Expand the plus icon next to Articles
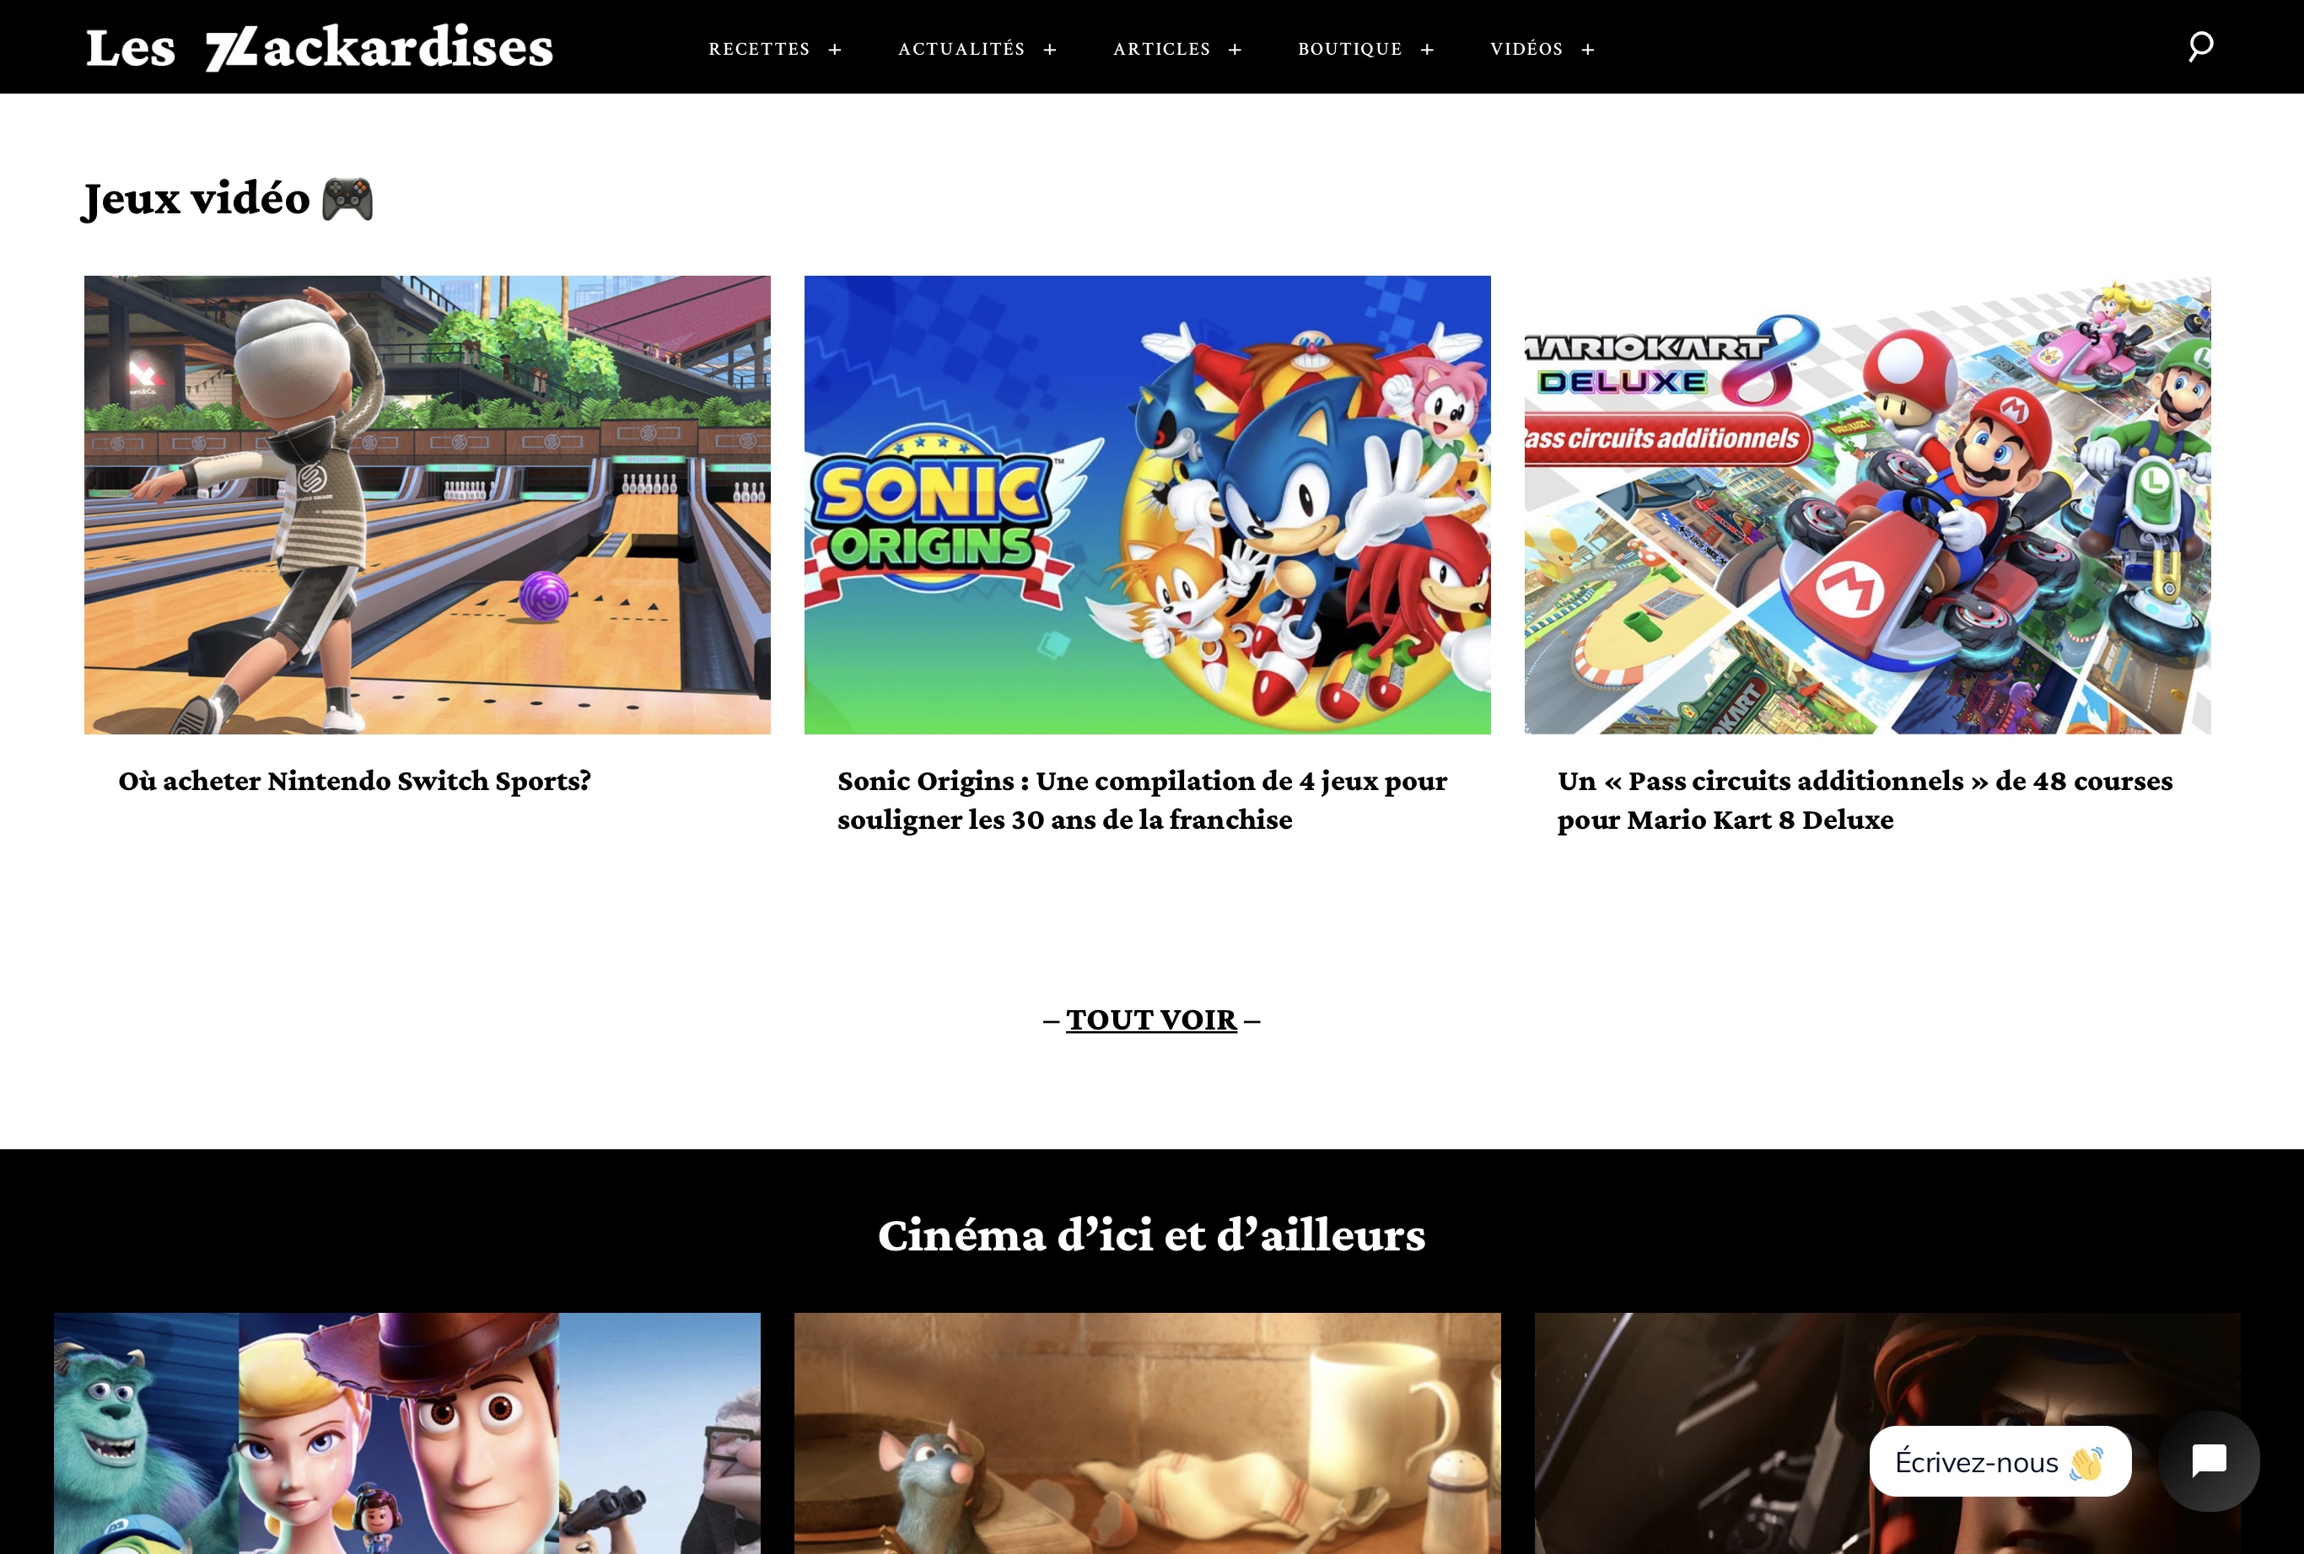 click(1235, 50)
